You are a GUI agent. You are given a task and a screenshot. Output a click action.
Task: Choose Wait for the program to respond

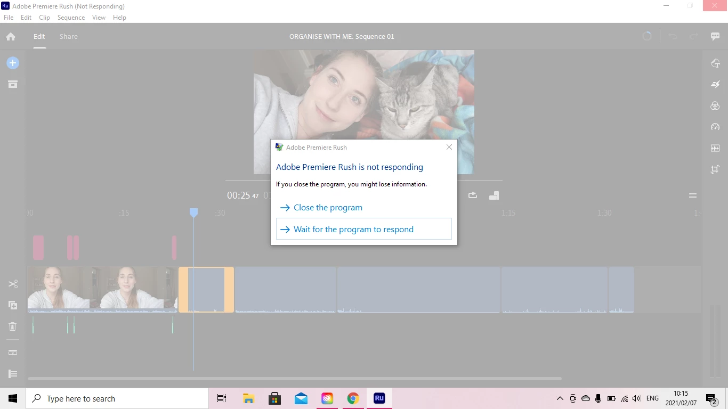pyautogui.click(x=363, y=229)
